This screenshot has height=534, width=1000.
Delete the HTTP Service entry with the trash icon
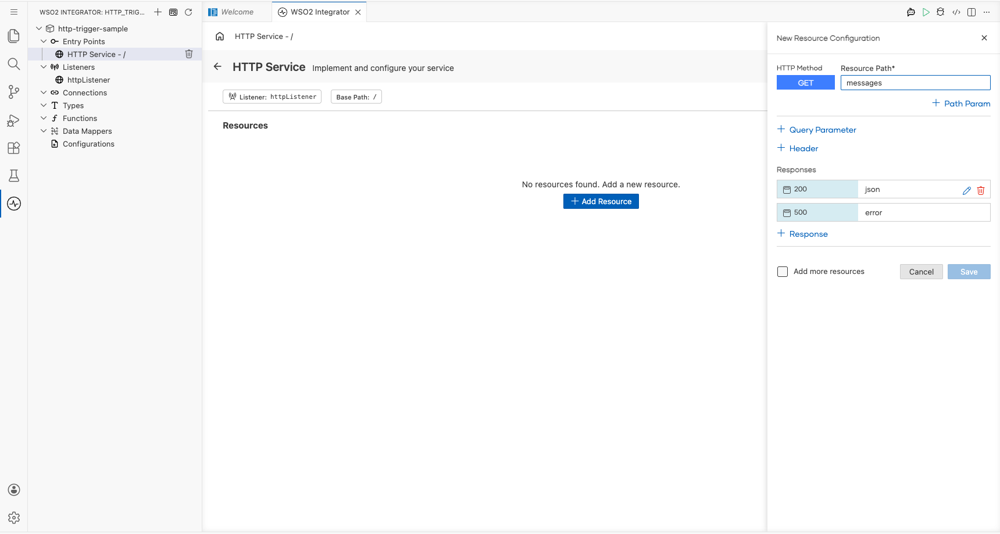189,54
